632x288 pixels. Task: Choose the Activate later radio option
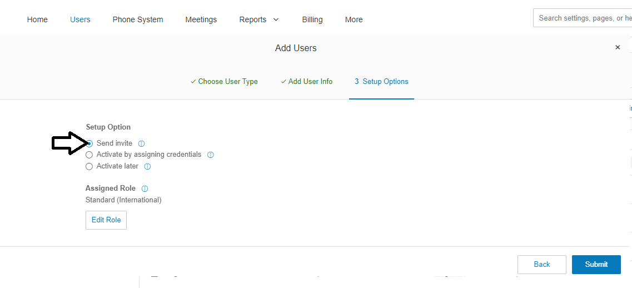(x=89, y=166)
